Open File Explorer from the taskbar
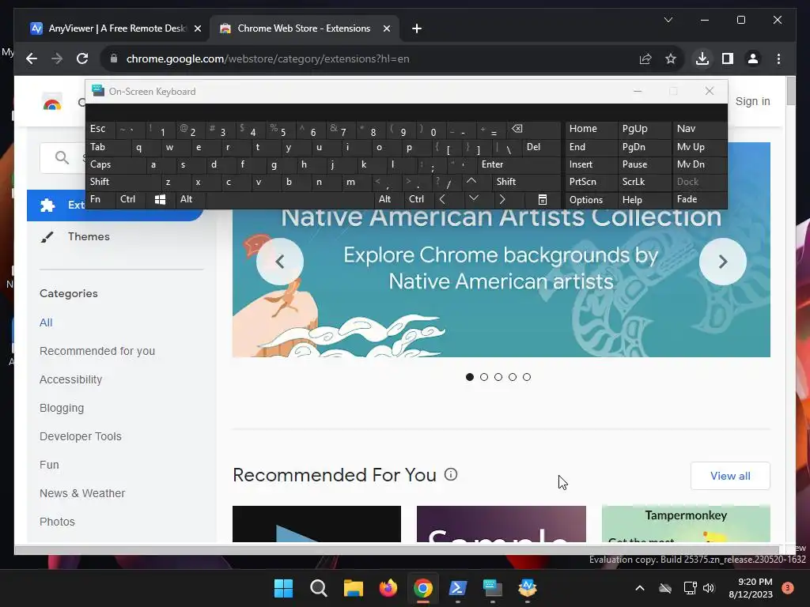810x607 pixels. point(354,588)
